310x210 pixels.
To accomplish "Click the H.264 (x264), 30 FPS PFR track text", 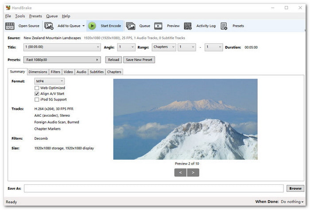I will click(54, 109).
